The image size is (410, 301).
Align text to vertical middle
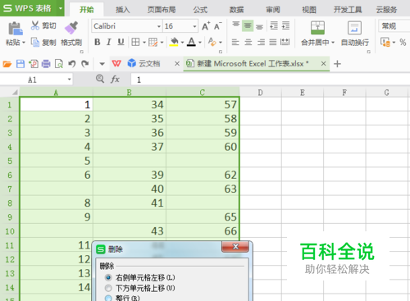coord(248,25)
